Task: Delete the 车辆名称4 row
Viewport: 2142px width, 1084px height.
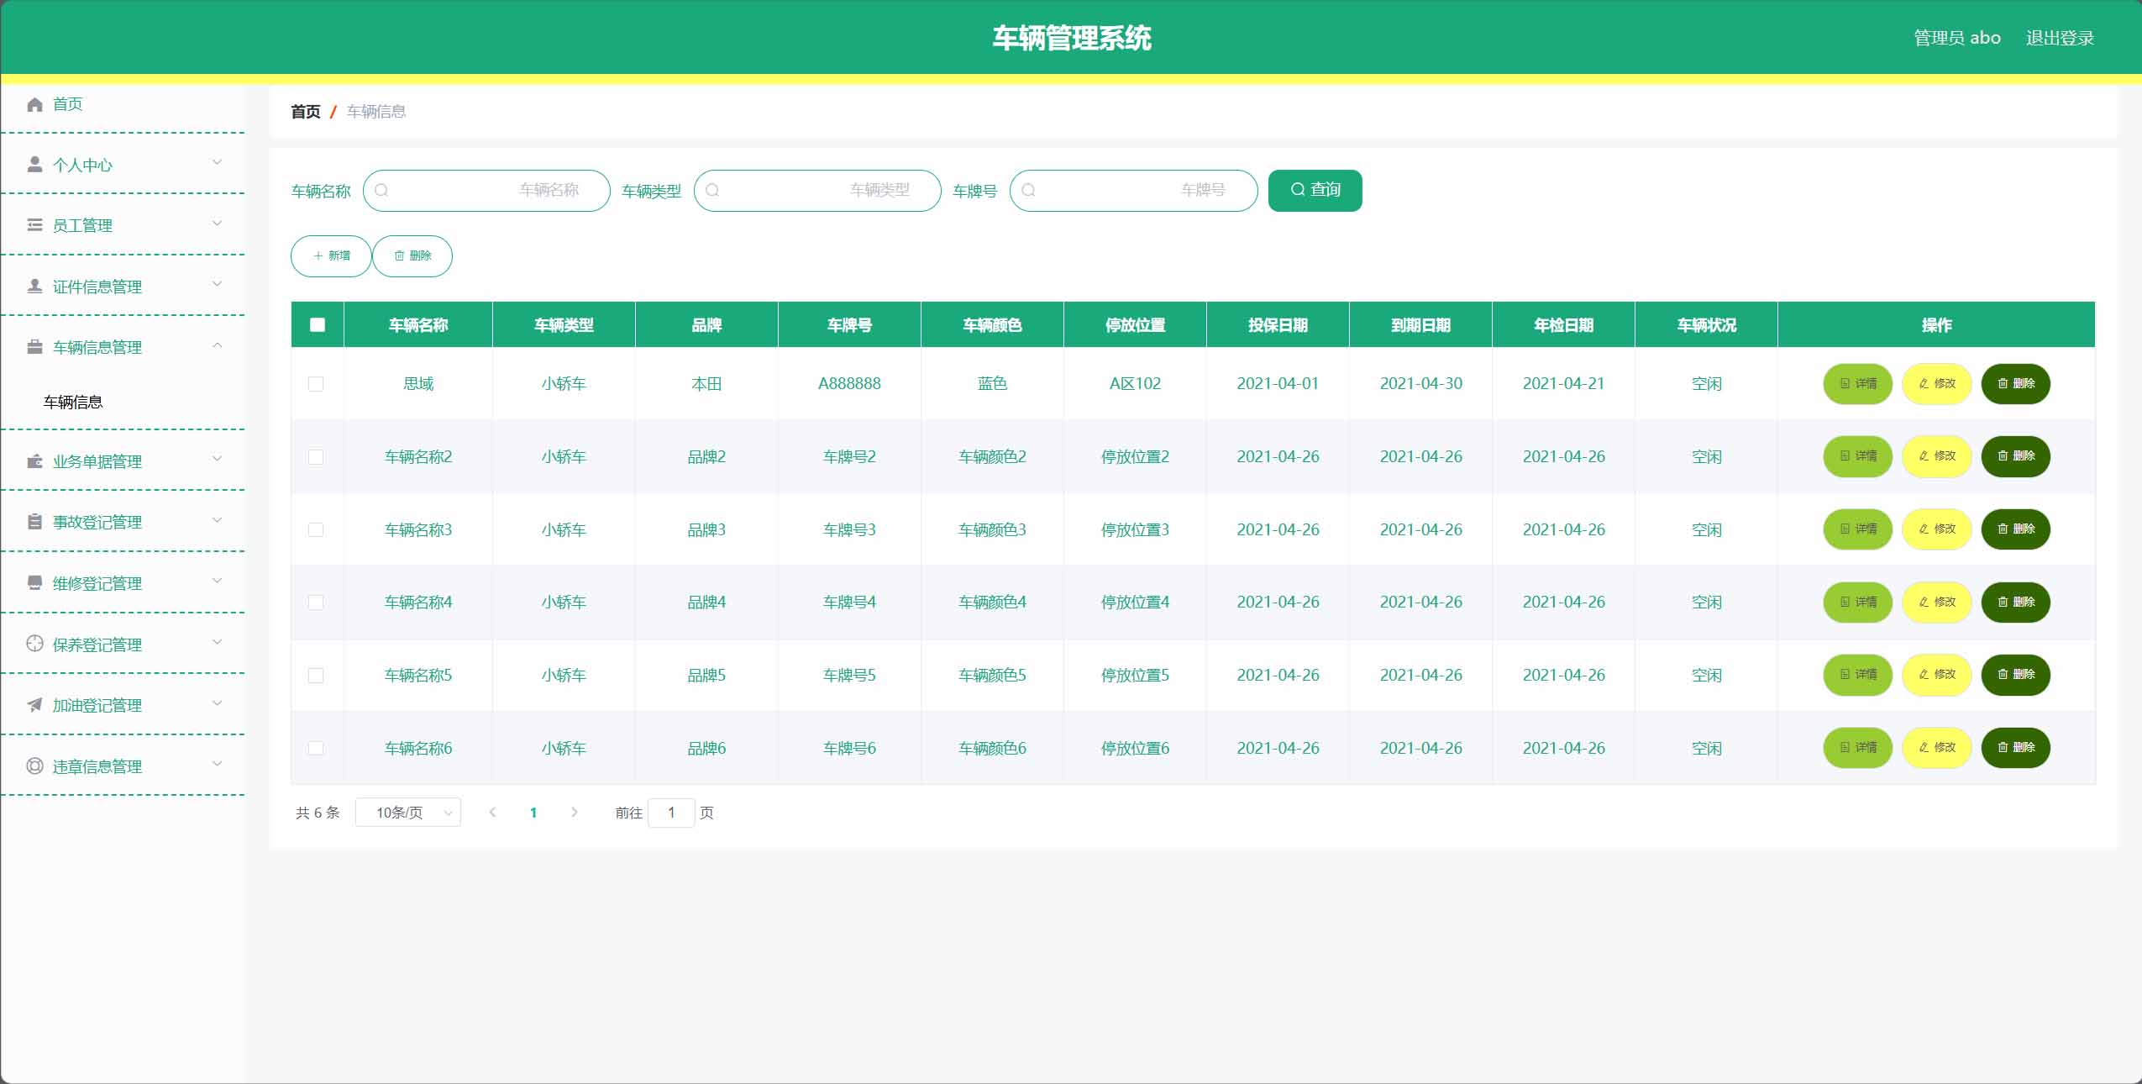Action: tap(2015, 602)
